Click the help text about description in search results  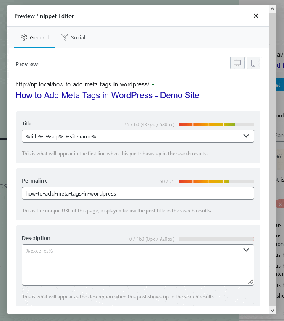point(118,296)
